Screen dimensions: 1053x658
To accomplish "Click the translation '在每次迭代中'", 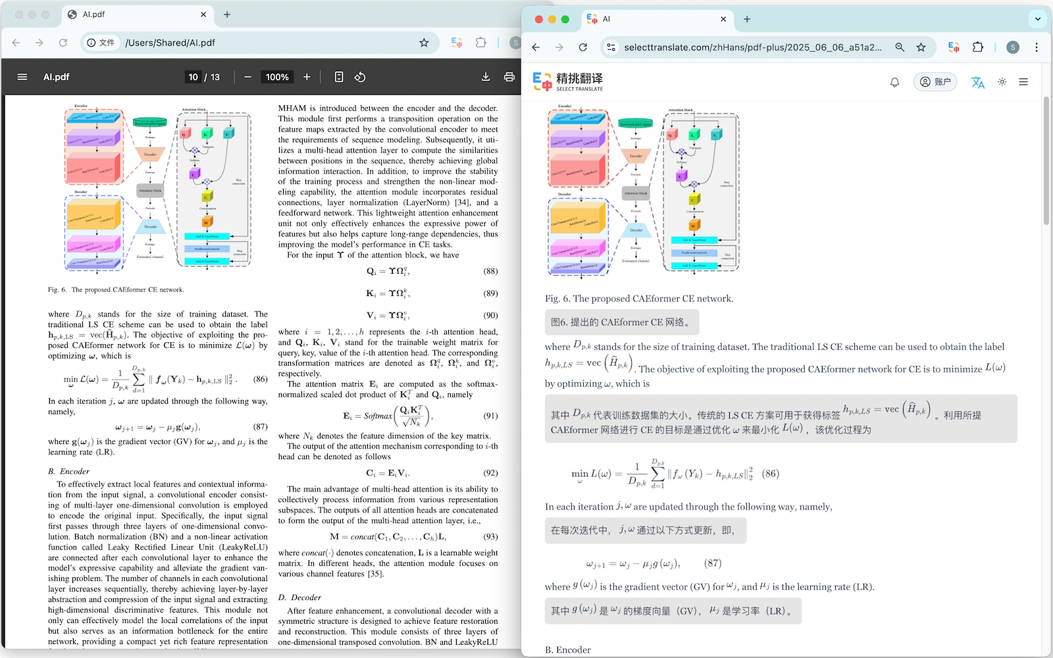I will point(646,530).
